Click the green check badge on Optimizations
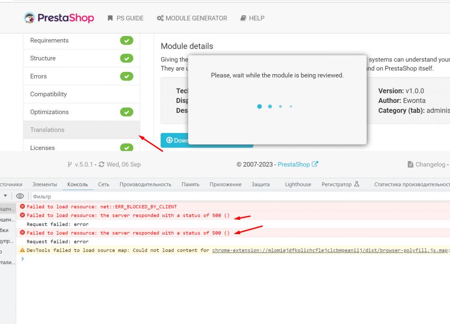 pos(126,112)
